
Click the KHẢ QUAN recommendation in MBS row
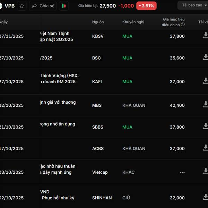[x=134, y=105]
